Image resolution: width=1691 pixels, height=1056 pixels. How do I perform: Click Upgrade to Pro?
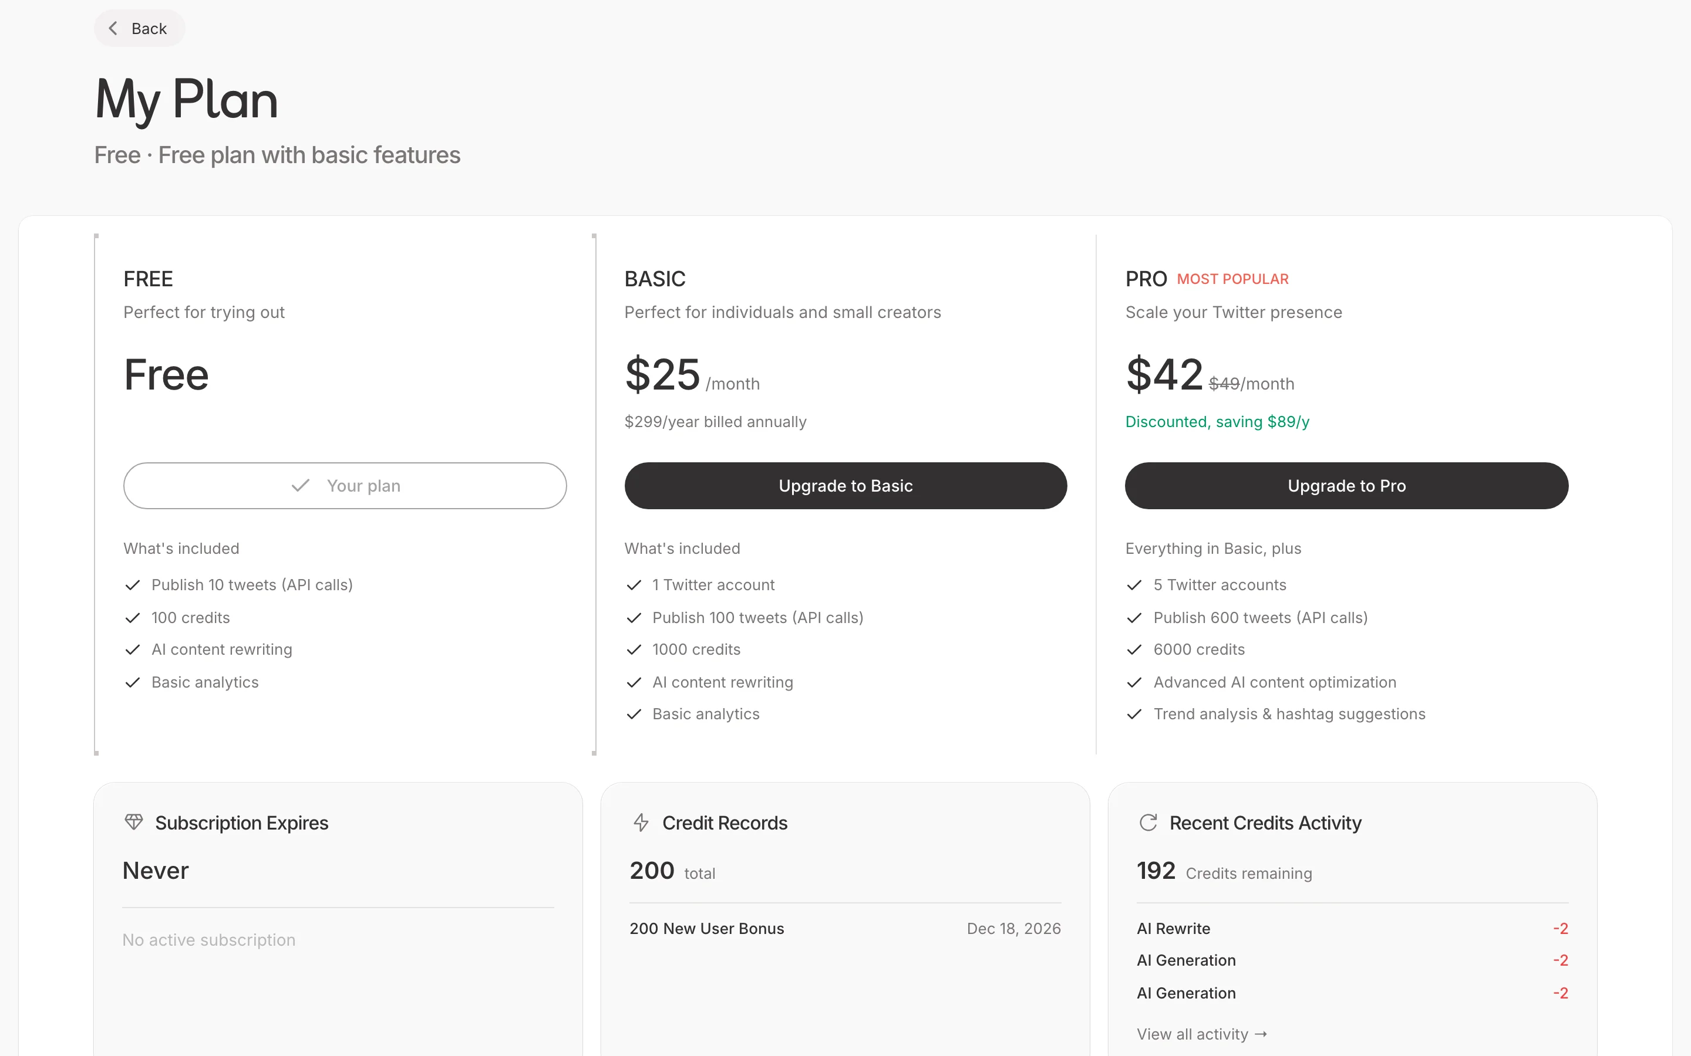tap(1346, 485)
